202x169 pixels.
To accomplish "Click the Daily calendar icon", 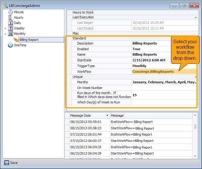I will 11,23.
